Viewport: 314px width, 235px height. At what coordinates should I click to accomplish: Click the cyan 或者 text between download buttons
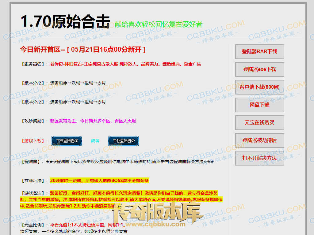[95, 141]
